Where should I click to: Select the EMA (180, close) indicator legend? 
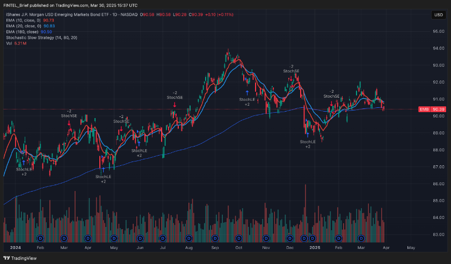pyautogui.click(x=29, y=32)
